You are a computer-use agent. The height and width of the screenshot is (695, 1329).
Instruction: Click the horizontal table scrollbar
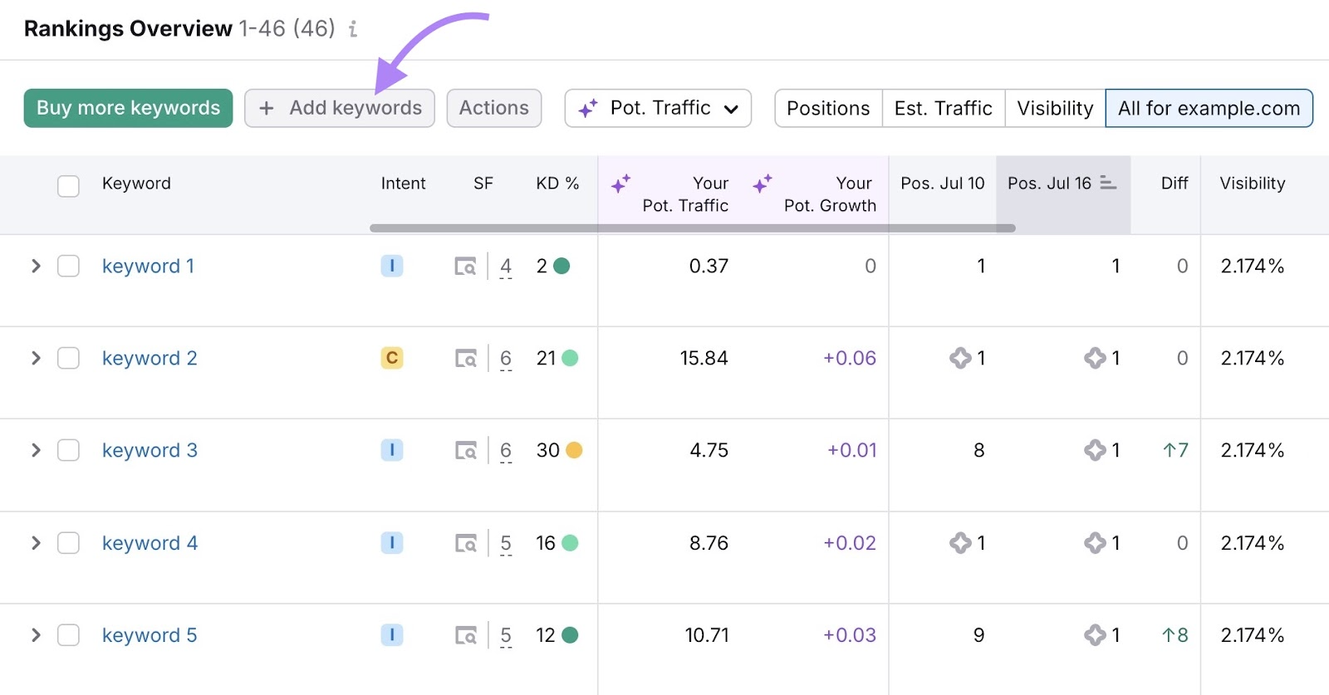(692, 228)
